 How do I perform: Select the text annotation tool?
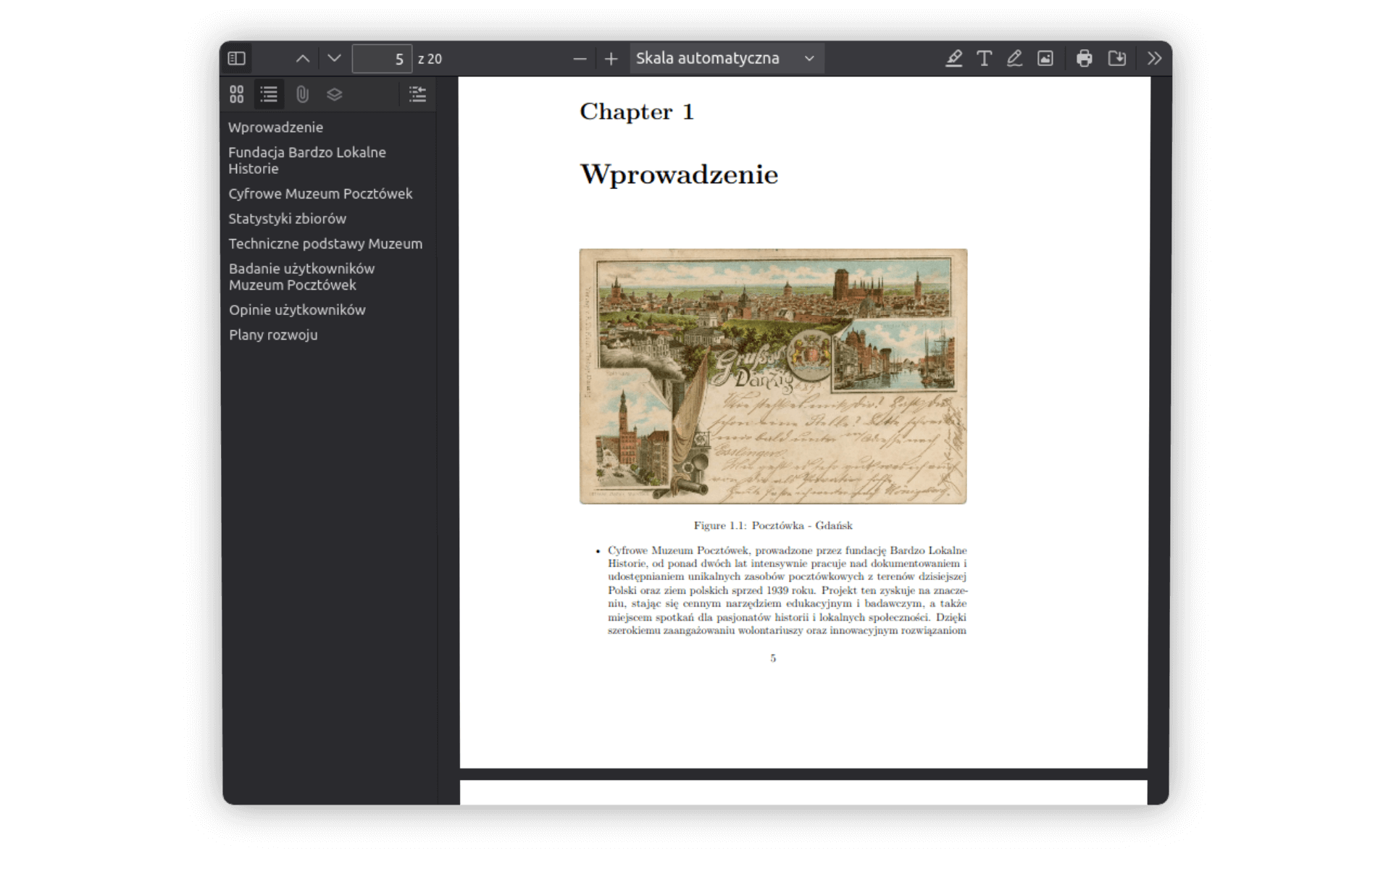pos(984,59)
